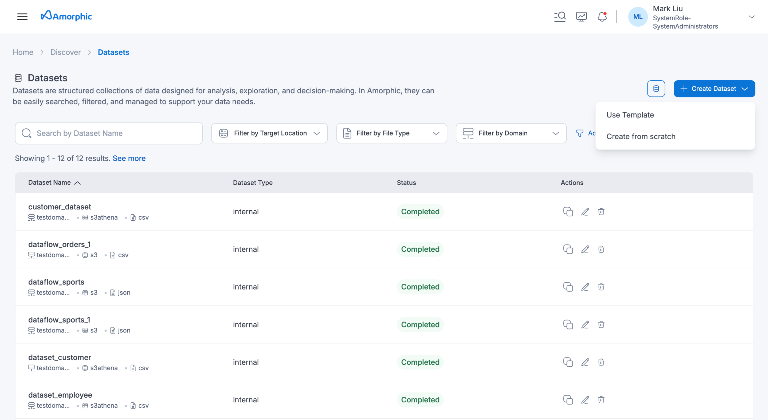This screenshot has height=420, width=769.
Task: Open Filter by Domain dropdown
Action: (511, 133)
